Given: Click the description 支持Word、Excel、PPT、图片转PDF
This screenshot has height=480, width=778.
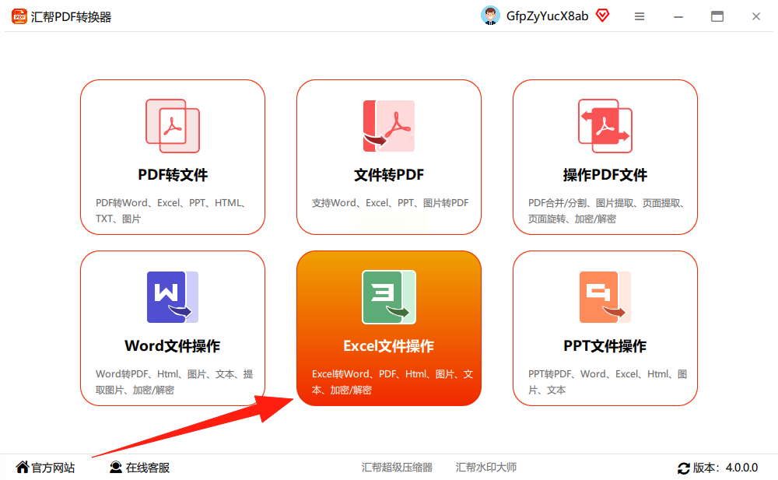Looking at the screenshot, I should (390, 202).
